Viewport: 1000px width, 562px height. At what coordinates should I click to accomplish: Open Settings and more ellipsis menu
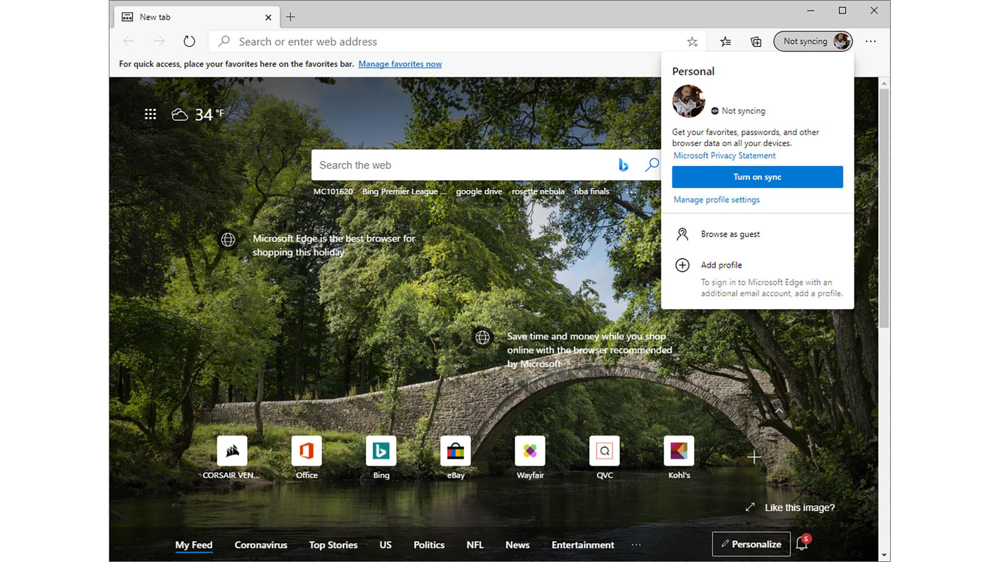pos(871,41)
